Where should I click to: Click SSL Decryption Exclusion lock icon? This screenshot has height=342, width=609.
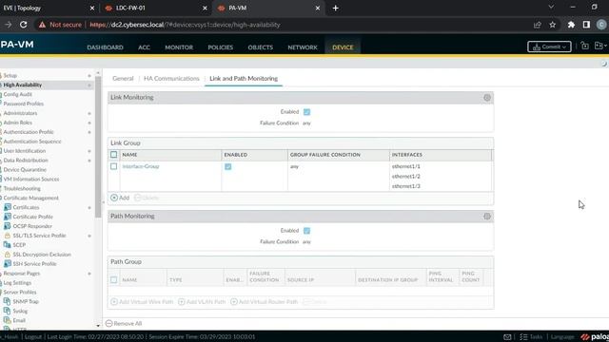pos(8,255)
